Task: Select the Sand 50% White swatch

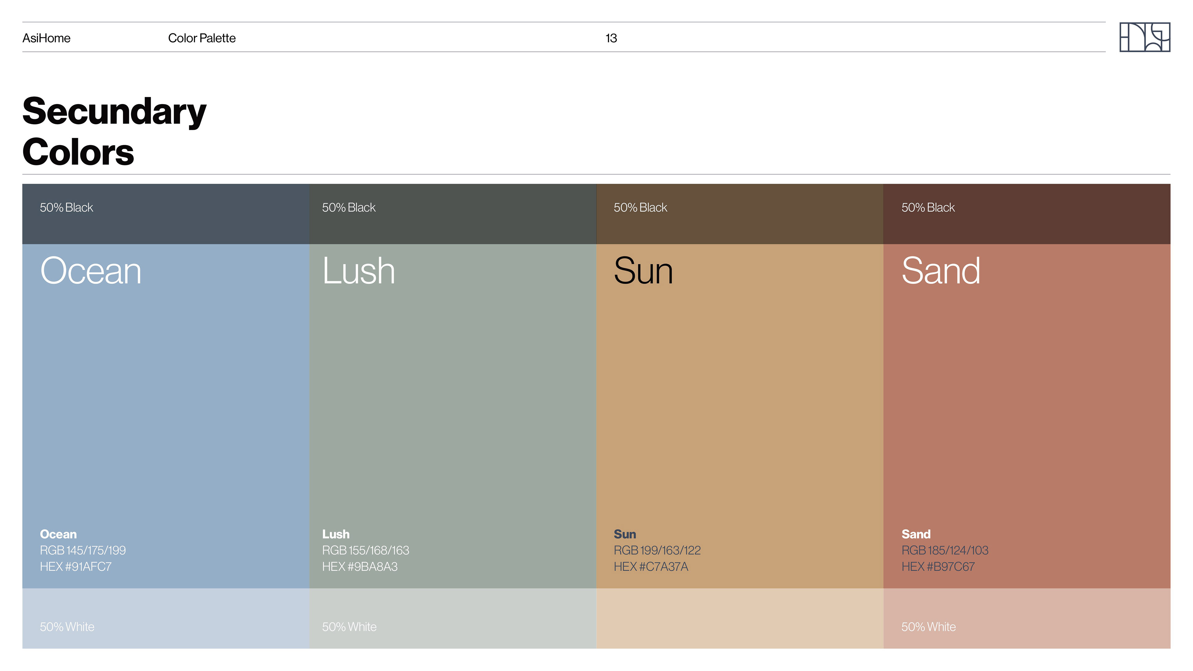Action: point(1027,618)
